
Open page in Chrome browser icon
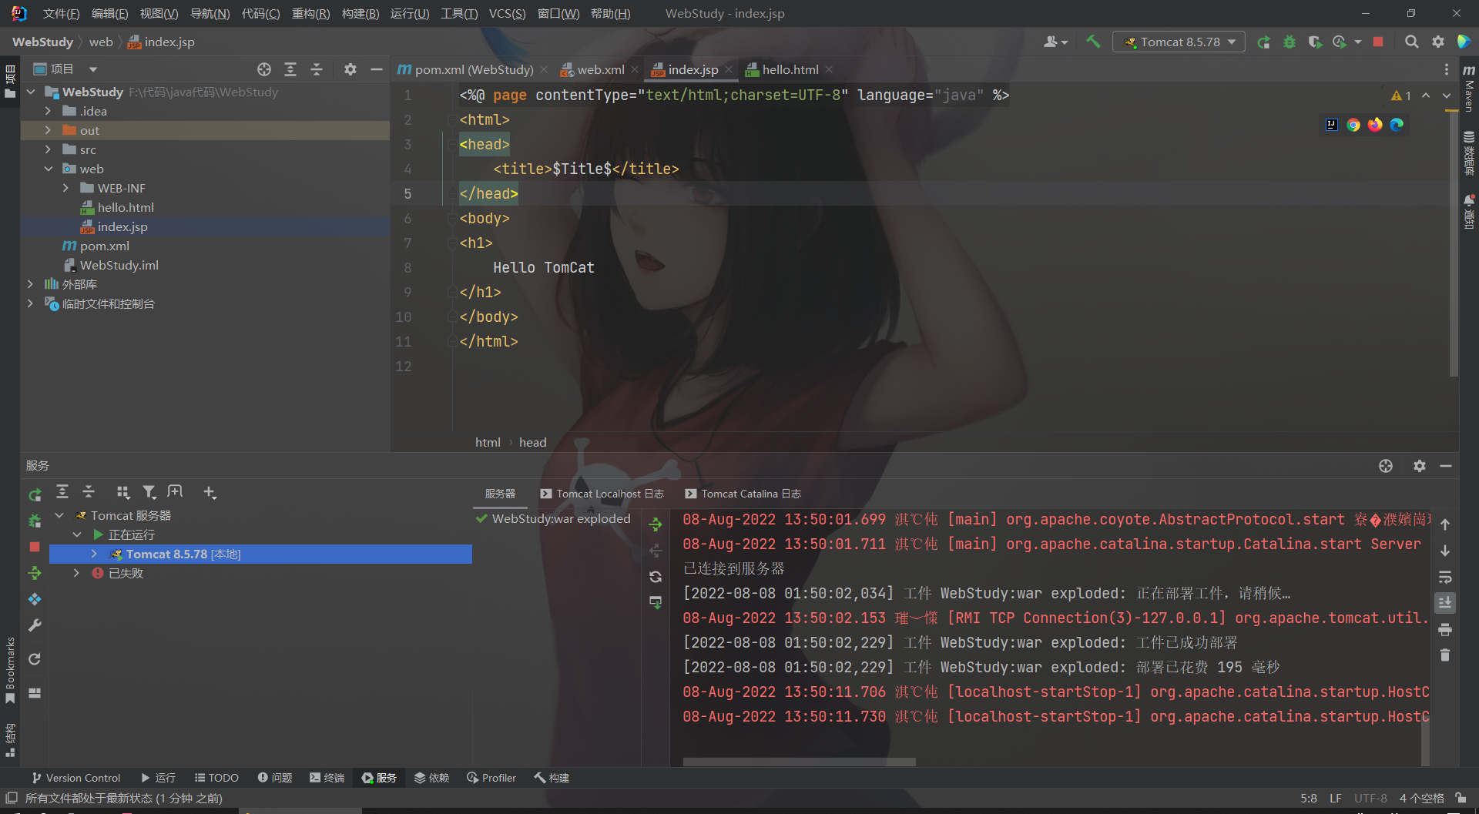1353,125
